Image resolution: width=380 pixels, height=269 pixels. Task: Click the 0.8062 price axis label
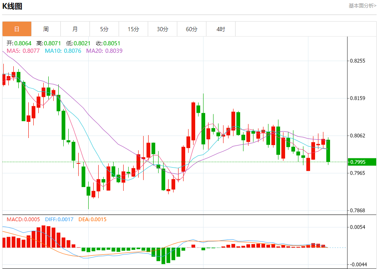[358, 136]
